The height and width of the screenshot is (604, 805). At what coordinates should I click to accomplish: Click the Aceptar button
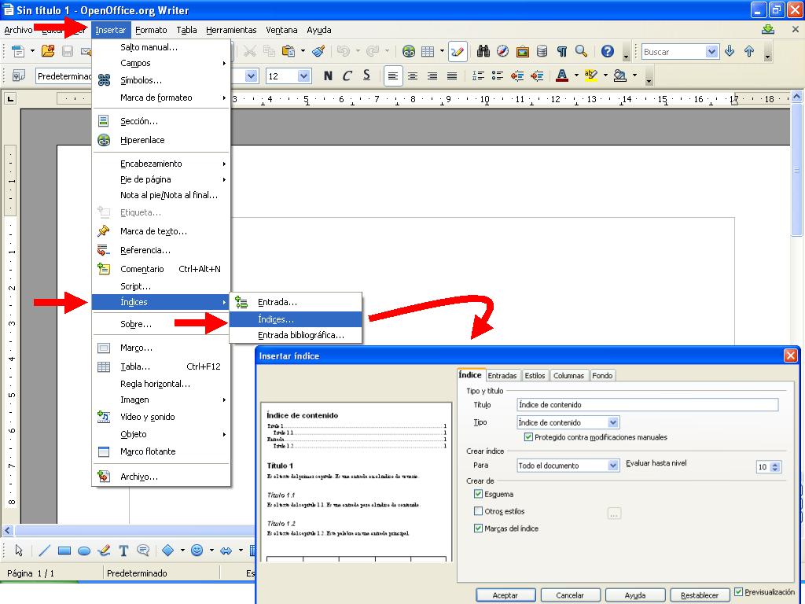pyautogui.click(x=505, y=595)
